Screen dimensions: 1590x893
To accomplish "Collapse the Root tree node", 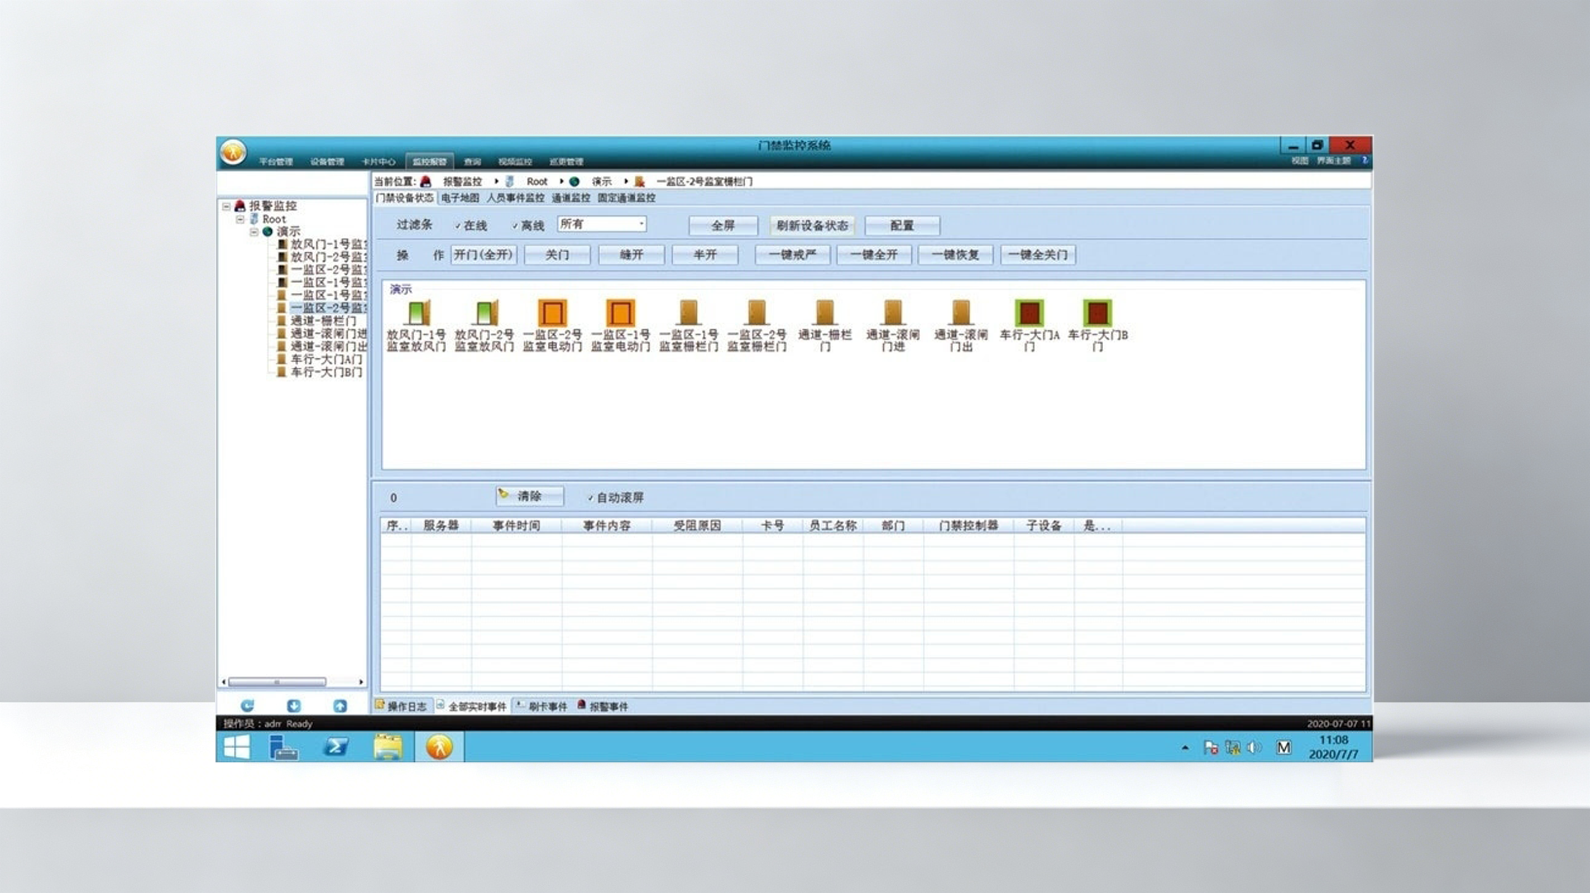I will pos(240,219).
